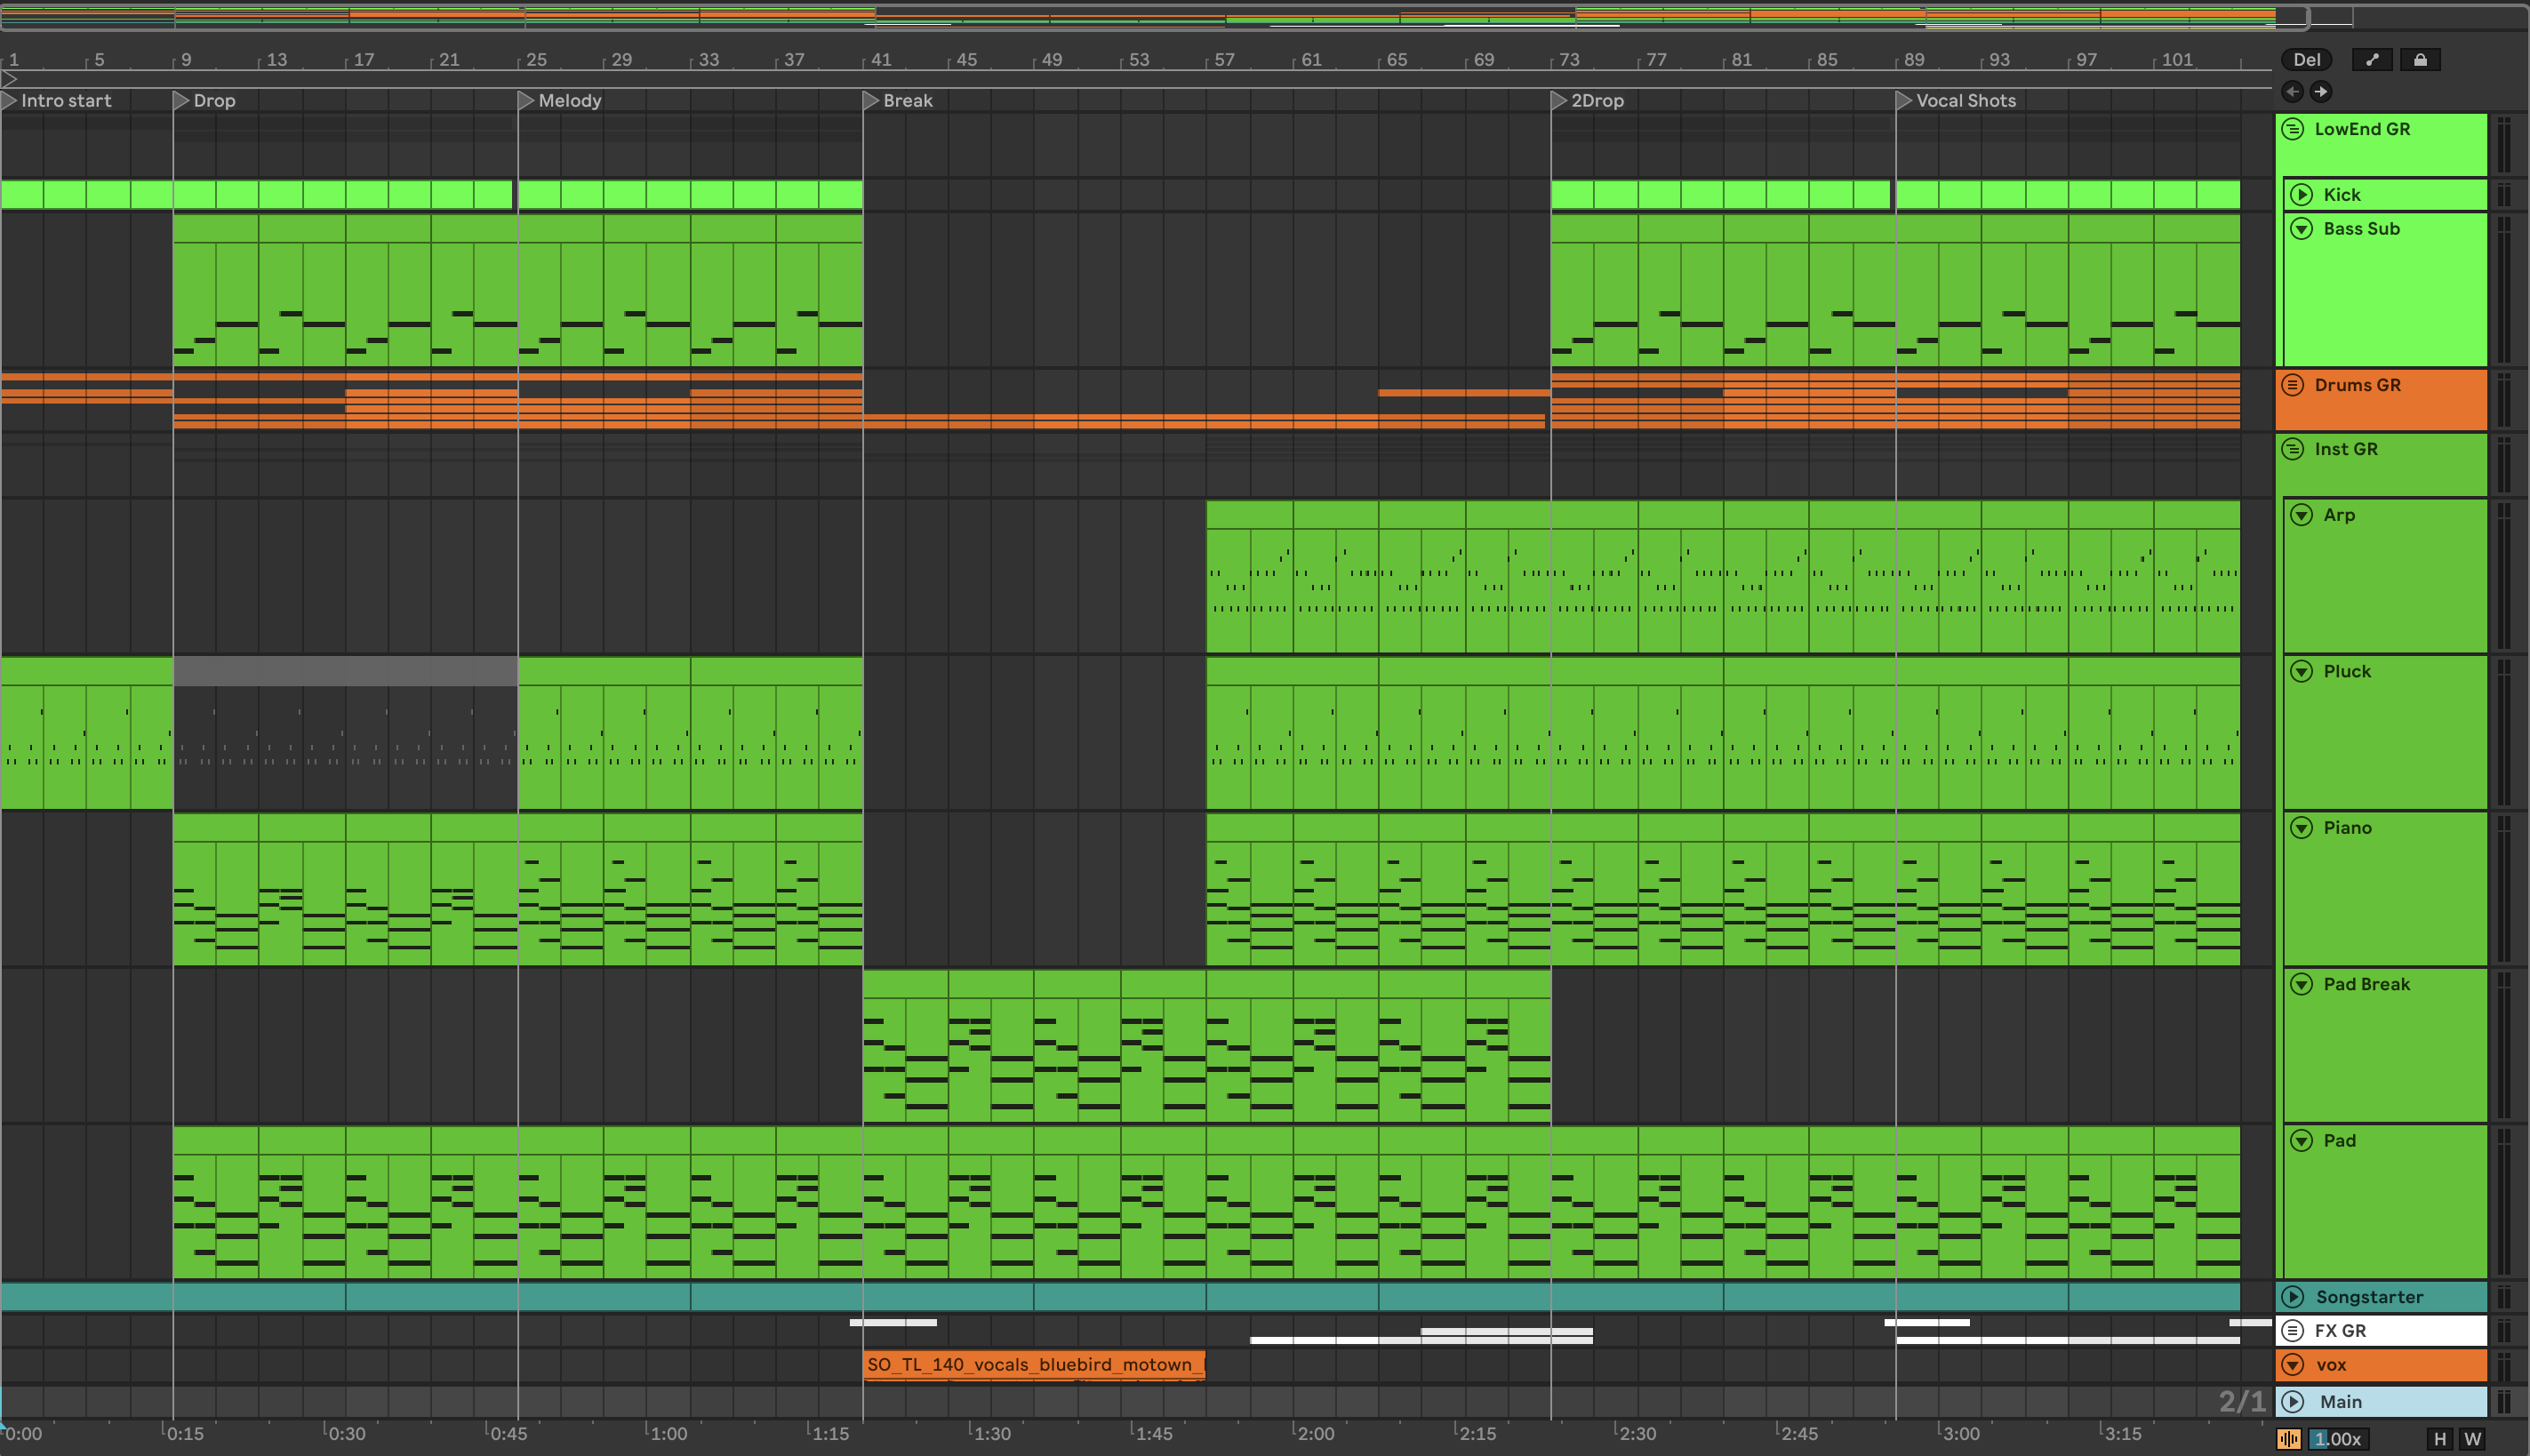Click the 1.00x zoom value field

point(2339,1439)
